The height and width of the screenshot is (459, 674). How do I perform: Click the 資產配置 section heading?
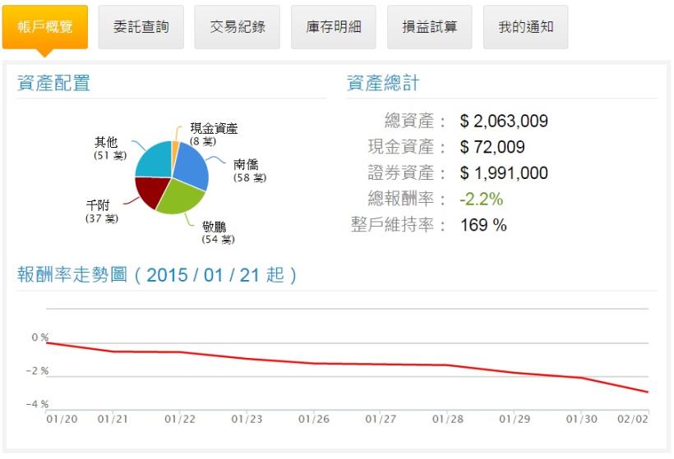(53, 83)
